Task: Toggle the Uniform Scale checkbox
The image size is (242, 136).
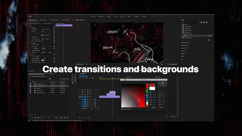Action: (x=42, y=35)
